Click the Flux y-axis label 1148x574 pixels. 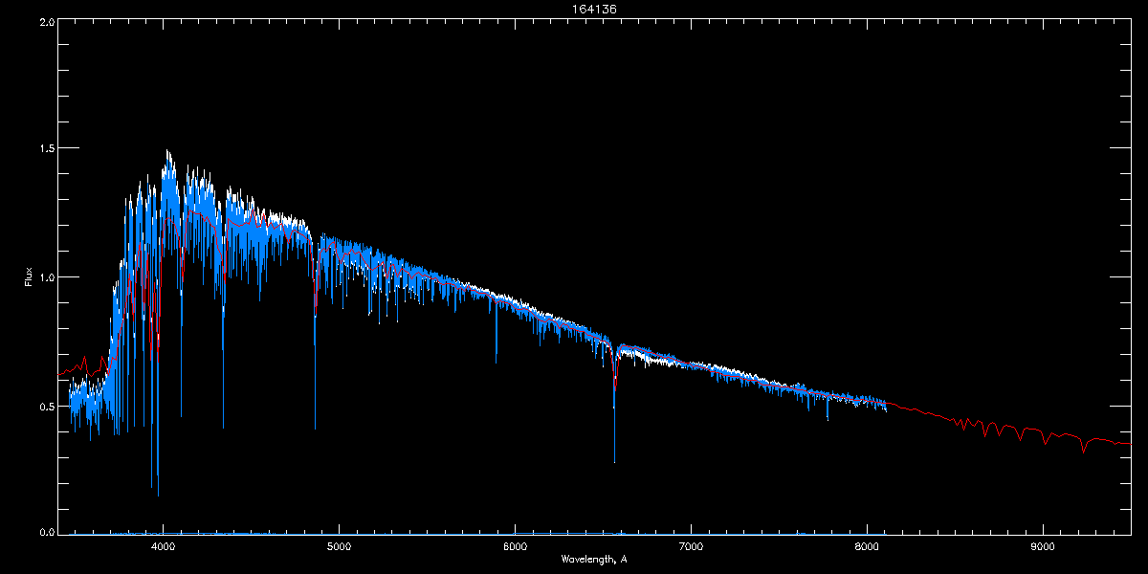point(28,277)
